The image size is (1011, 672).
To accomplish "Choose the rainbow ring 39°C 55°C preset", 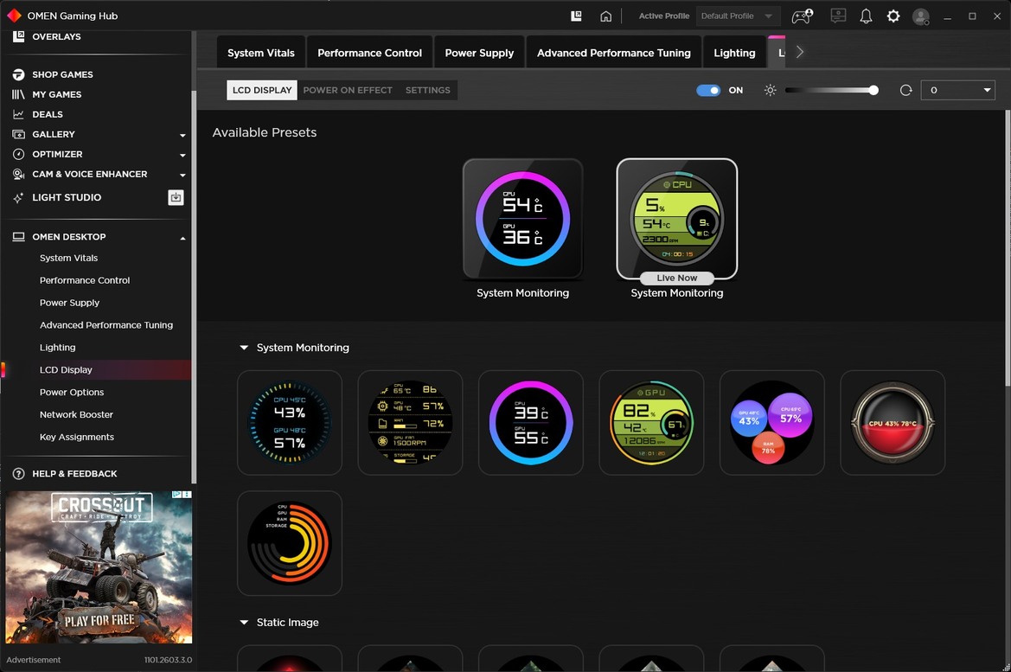I will click(531, 422).
